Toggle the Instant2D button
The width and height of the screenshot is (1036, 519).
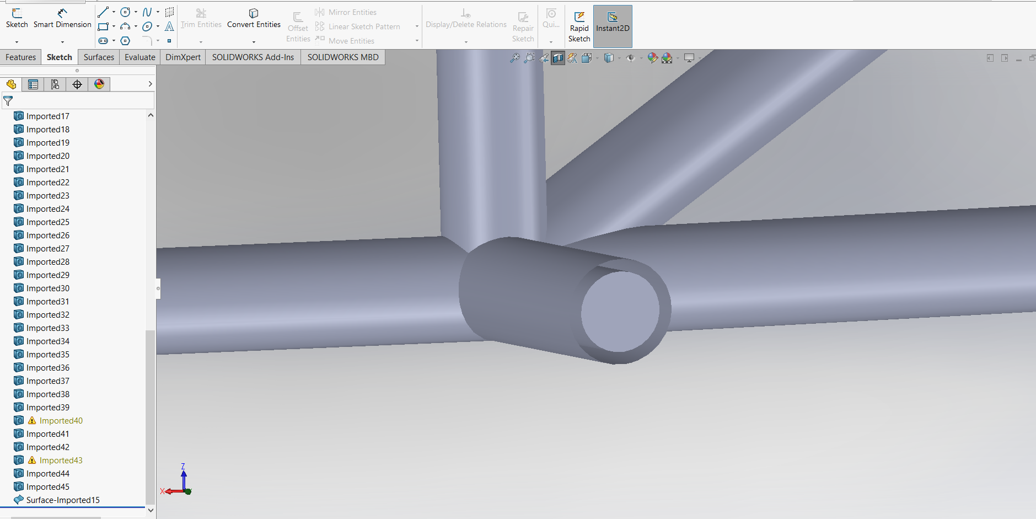[613, 26]
